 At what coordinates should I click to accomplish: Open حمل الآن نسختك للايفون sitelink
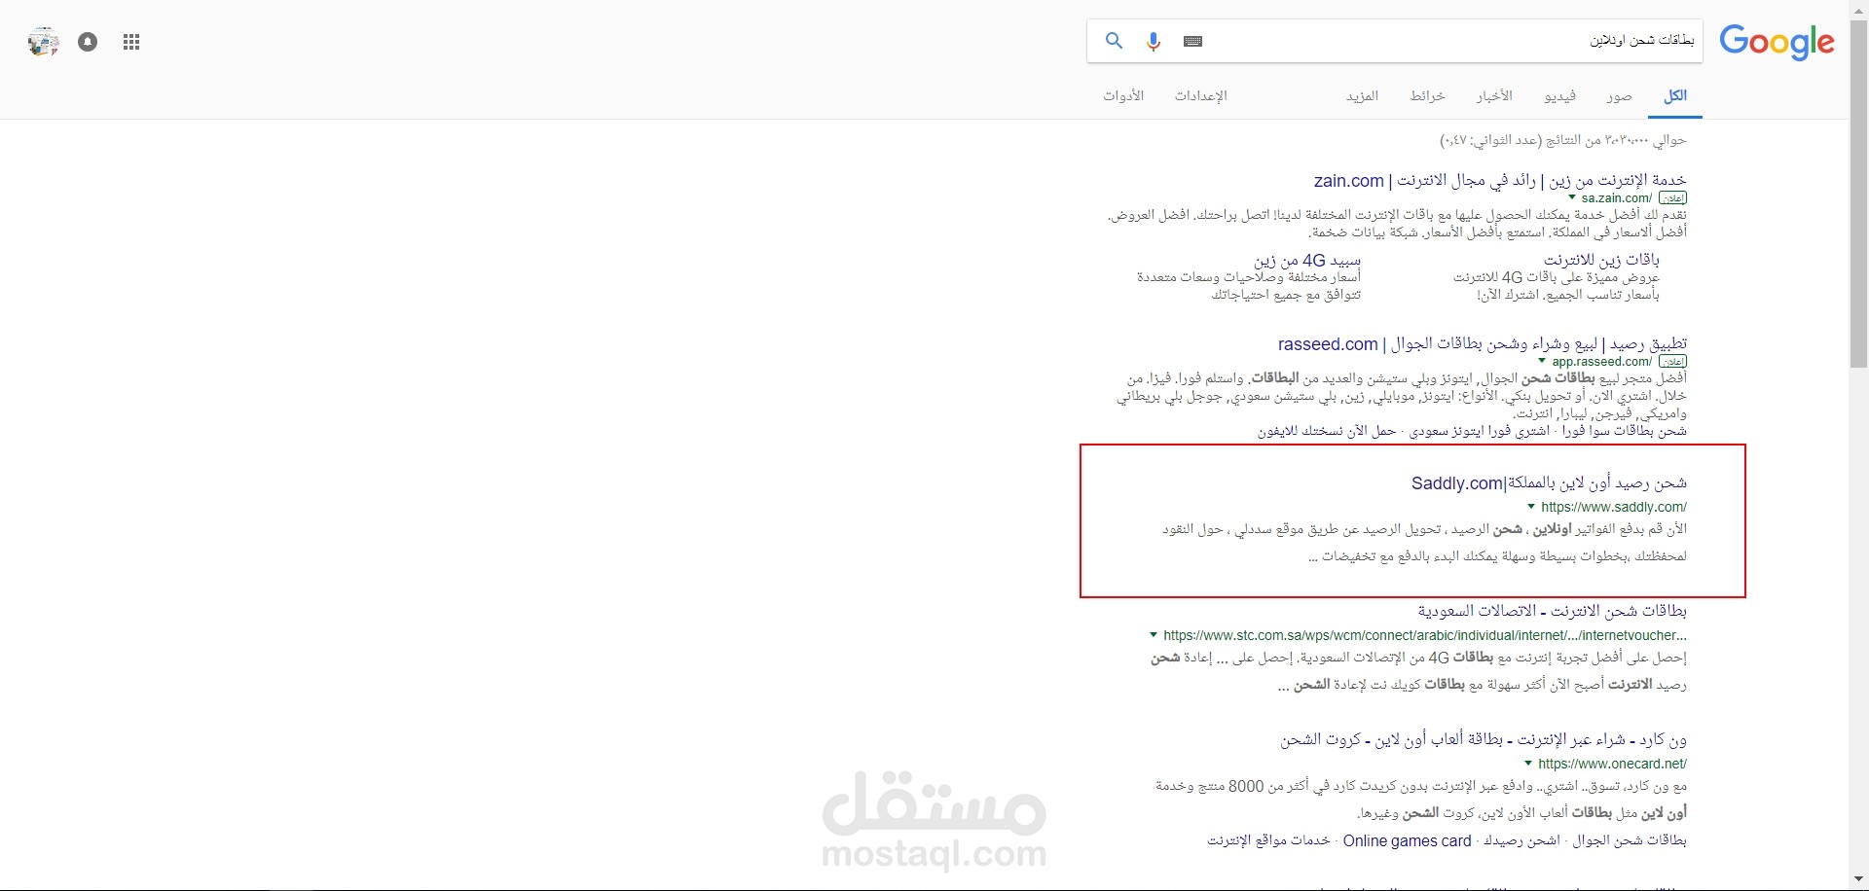click(x=1327, y=430)
